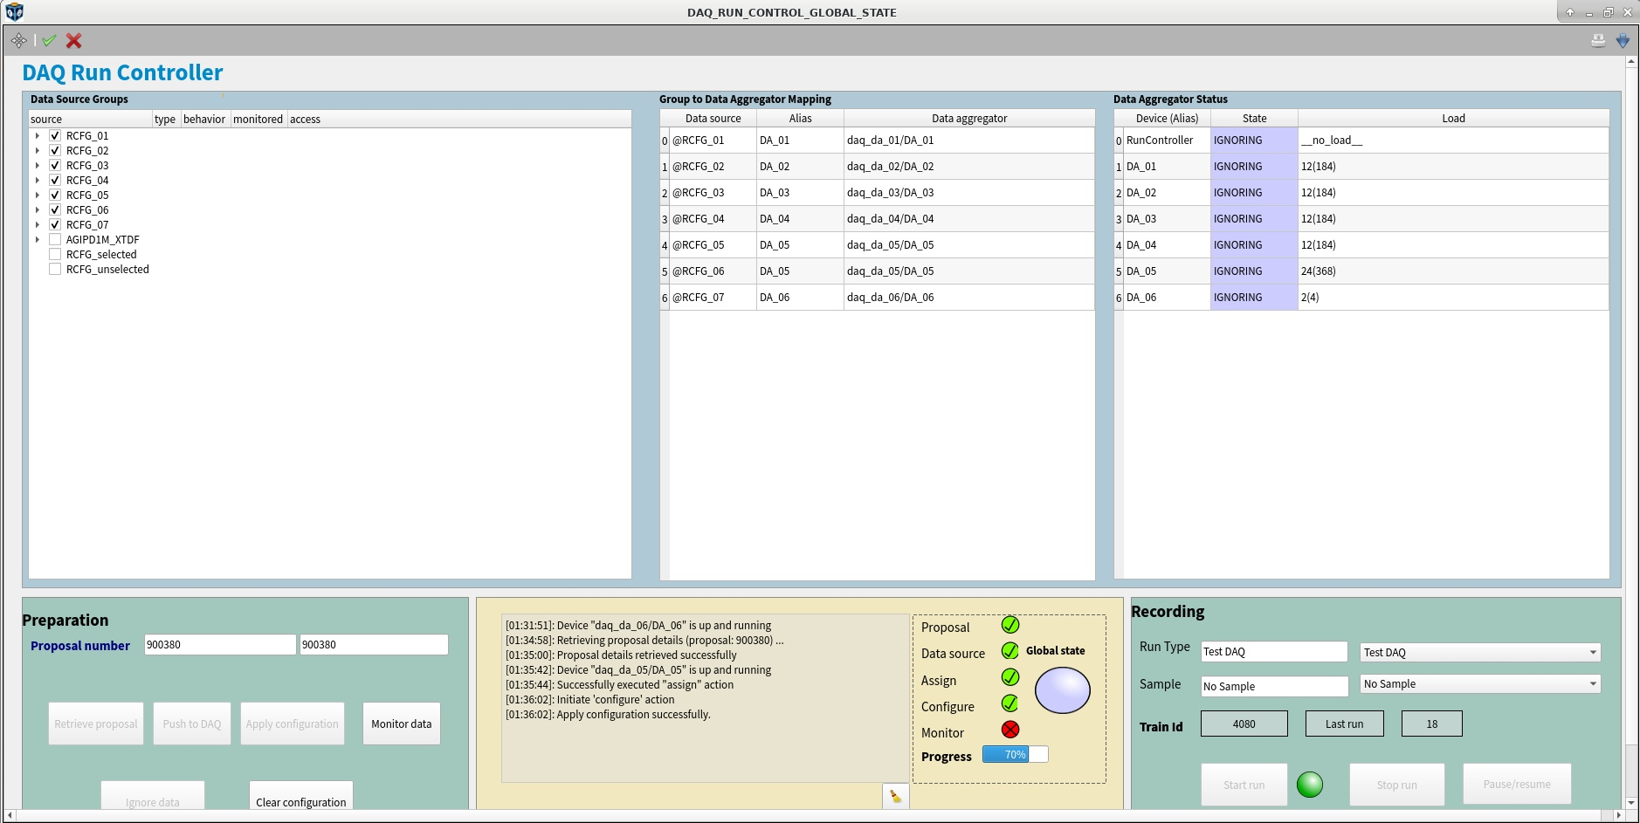
Task: Select the move/arrange panels icon top left
Action: 18,40
